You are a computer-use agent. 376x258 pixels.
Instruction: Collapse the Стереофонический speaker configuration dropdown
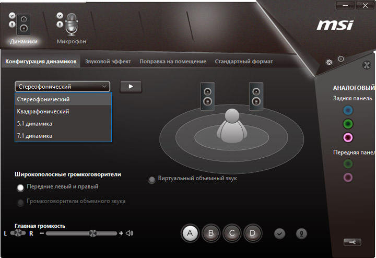click(x=62, y=87)
